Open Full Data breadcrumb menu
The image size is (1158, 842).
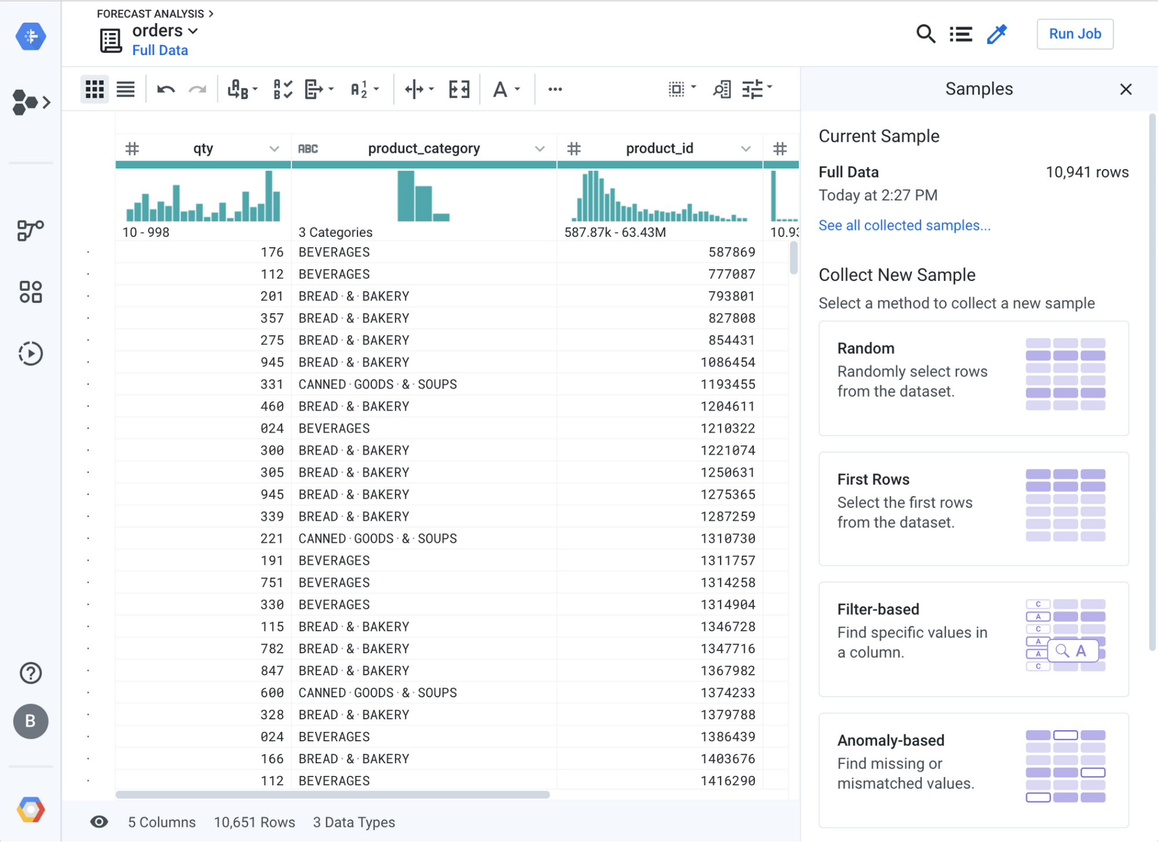pyautogui.click(x=159, y=50)
